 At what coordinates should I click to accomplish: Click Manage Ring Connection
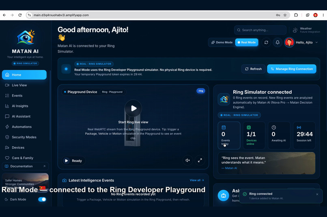coord(292,69)
